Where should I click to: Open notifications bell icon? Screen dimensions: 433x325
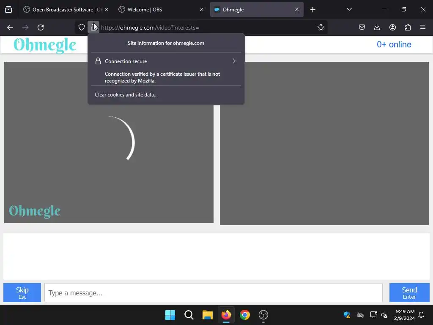tap(421, 315)
